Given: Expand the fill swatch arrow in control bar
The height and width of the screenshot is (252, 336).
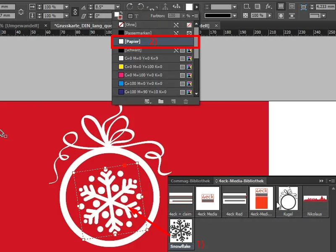Looking at the screenshot, I should pos(197,7).
